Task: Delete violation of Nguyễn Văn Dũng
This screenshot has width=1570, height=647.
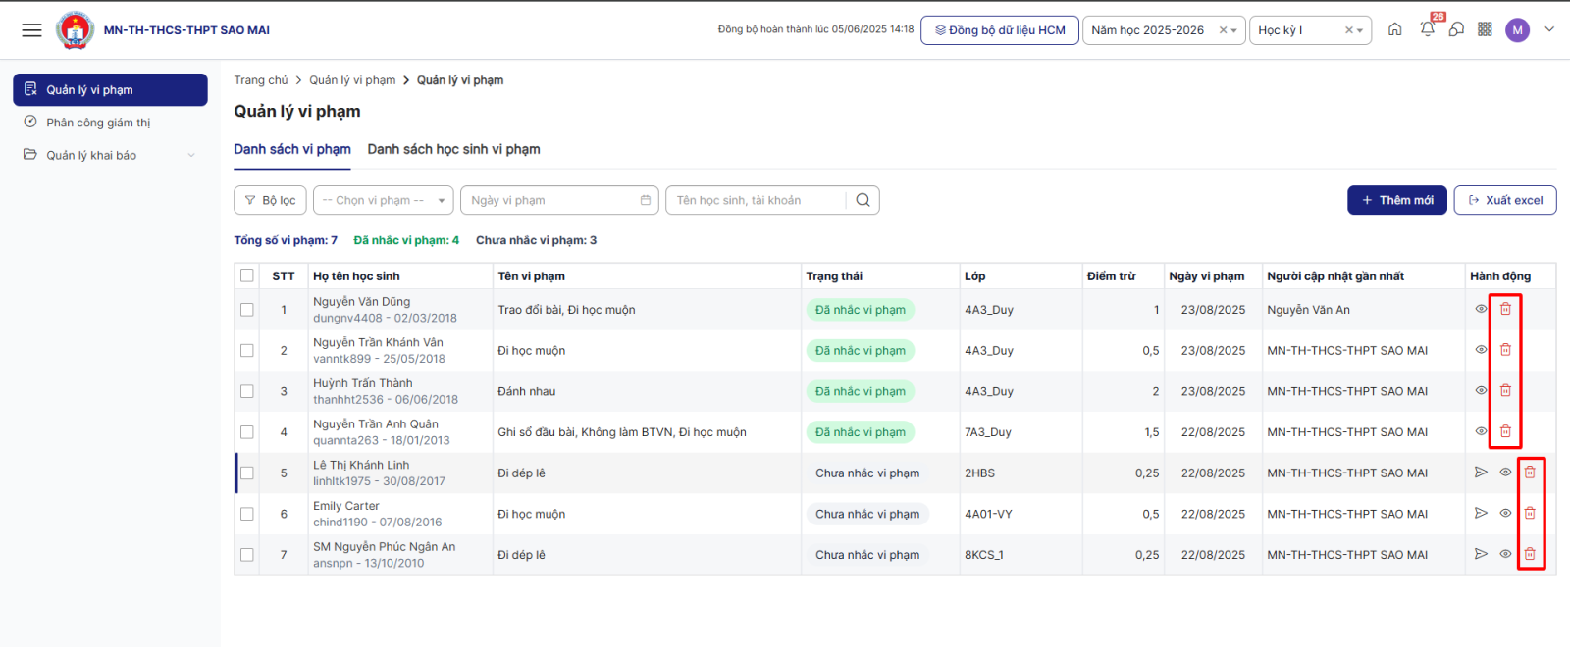Action: (1505, 309)
